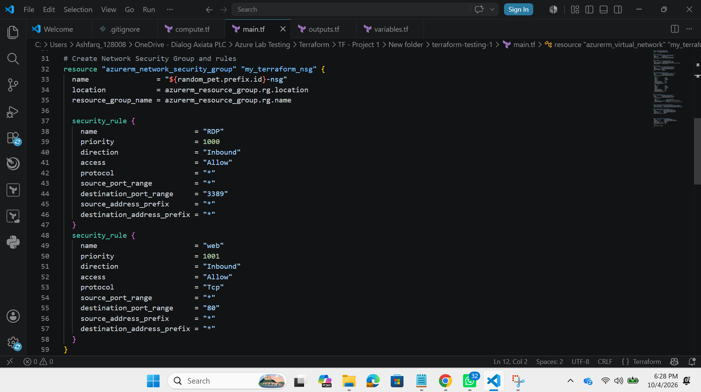Viewport: 701px width, 392px height.
Task: Expand the main.tf breadcrumb item
Action: (x=519, y=44)
